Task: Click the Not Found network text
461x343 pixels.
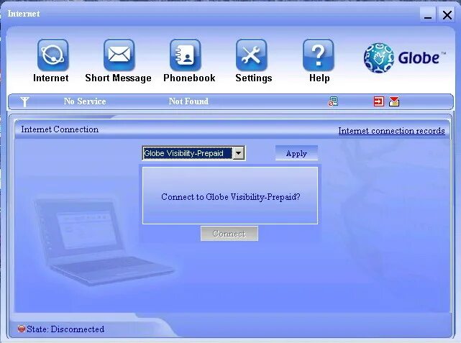Action: [188, 101]
